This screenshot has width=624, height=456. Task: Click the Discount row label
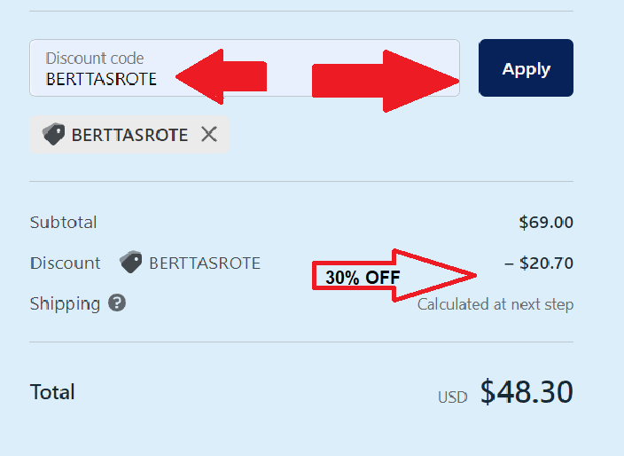click(66, 263)
